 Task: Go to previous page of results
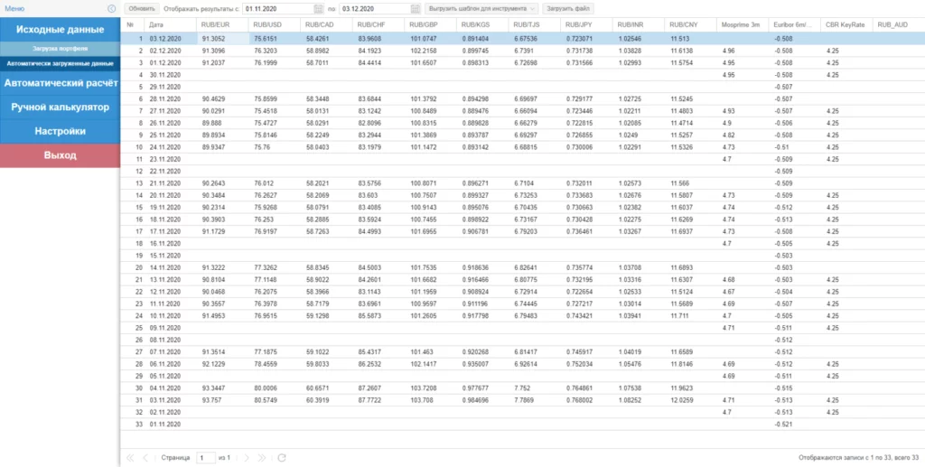coord(145,458)
